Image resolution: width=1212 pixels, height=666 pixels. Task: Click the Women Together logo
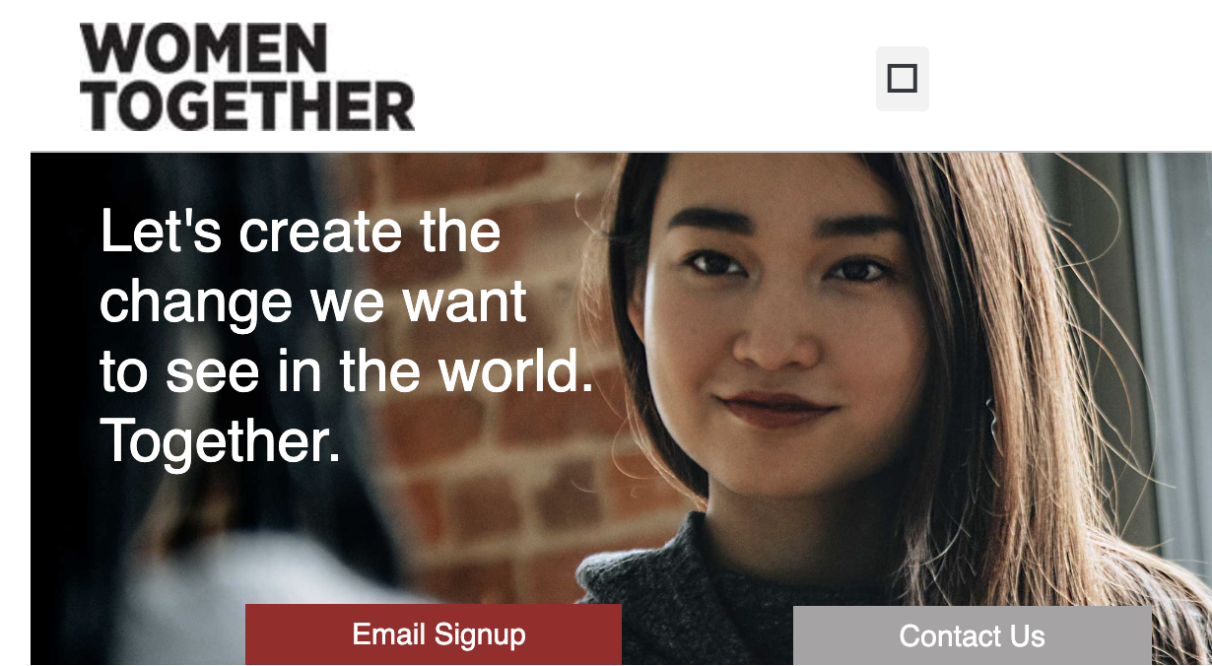pos(247,78)
